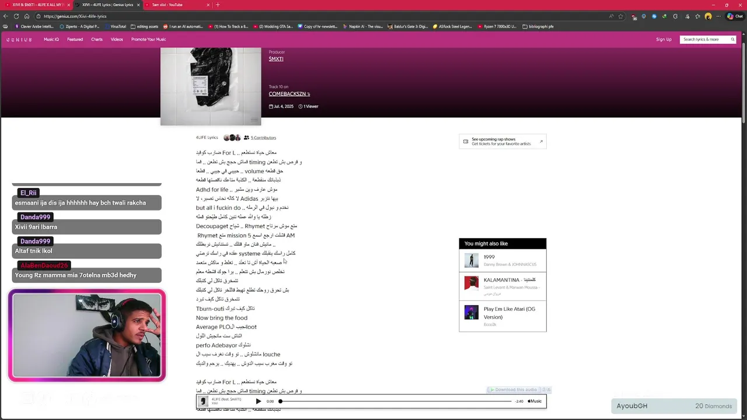Expand the bibliographi pfe bookmark folder
Screen dimensions: 747x420
(538, 26)
